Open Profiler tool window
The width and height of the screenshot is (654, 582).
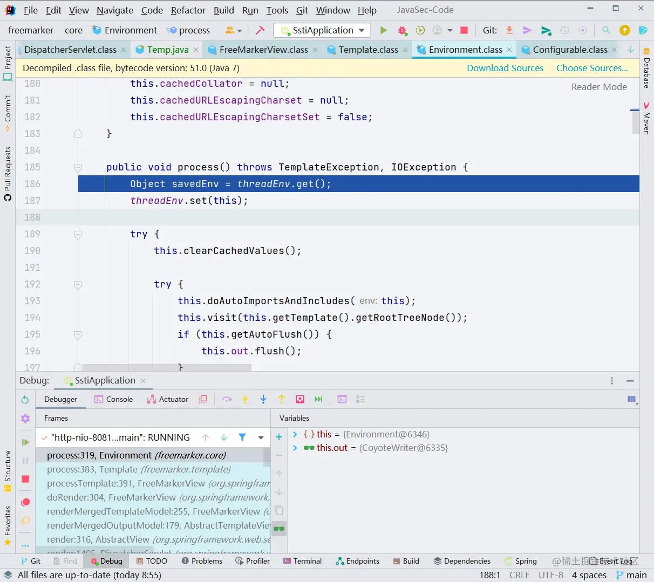tap(253, 561)
